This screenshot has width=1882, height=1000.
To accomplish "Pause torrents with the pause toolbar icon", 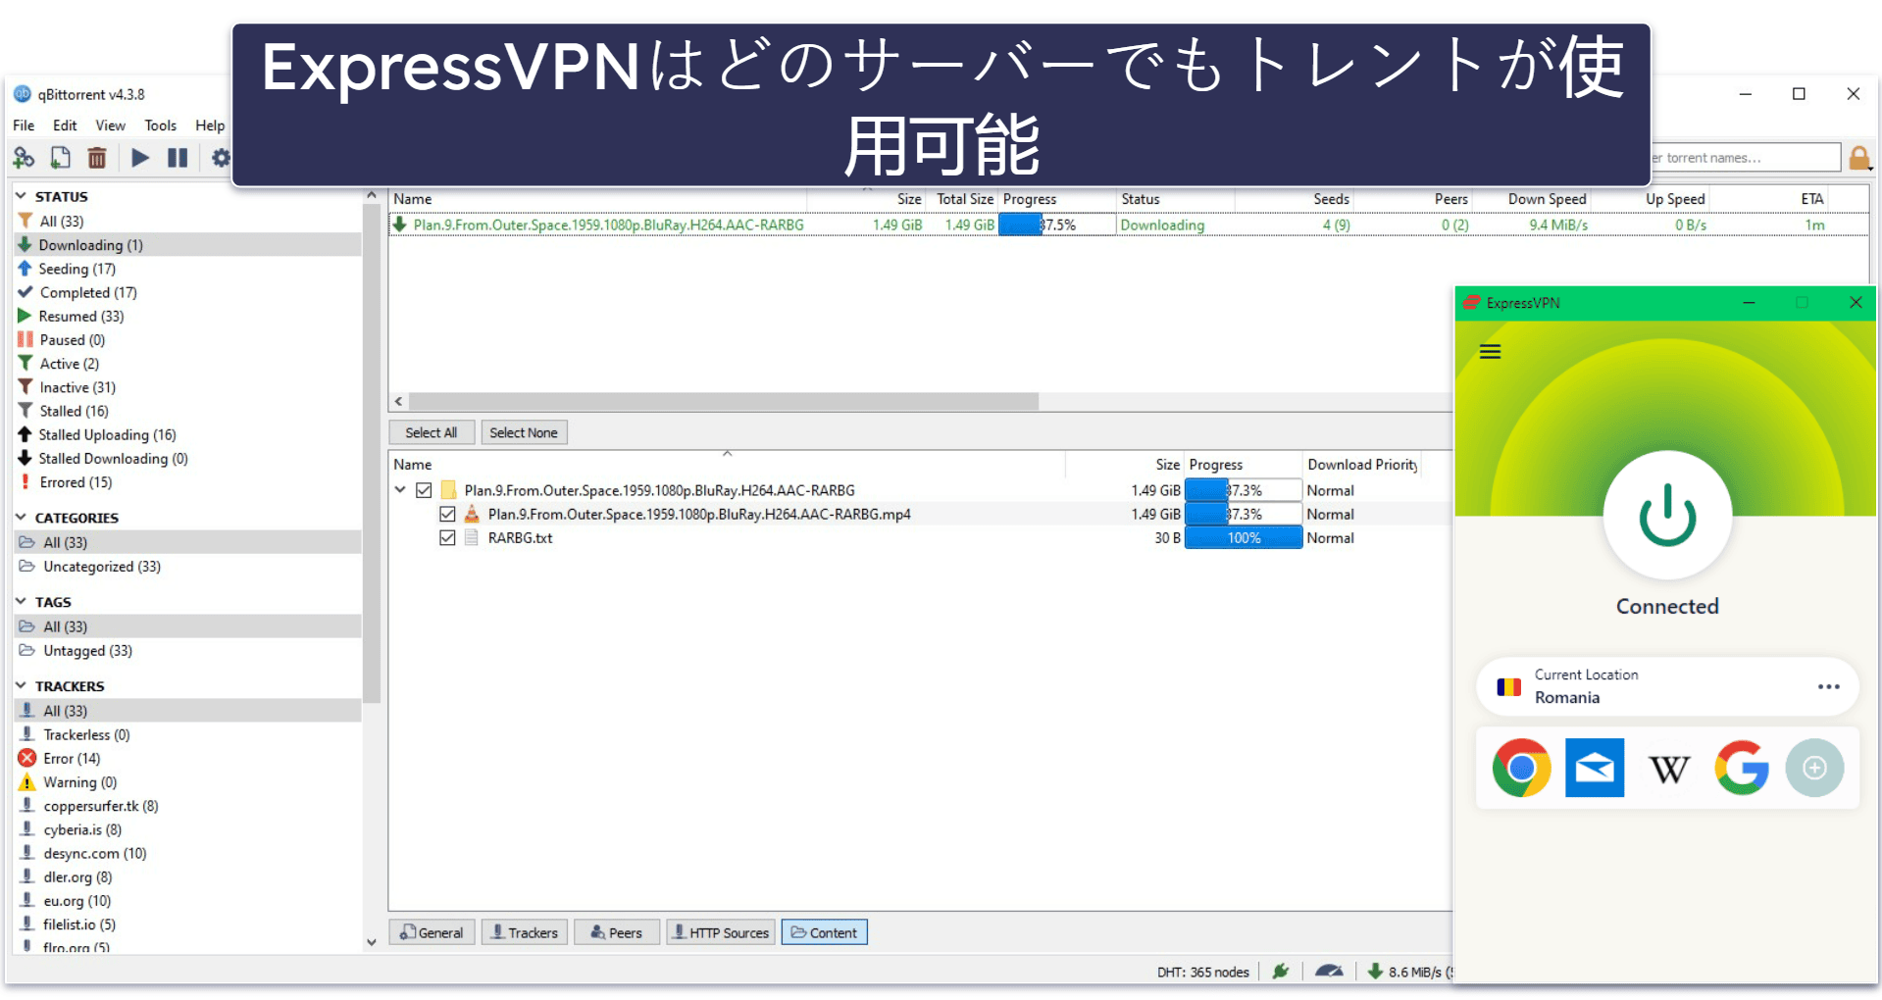I will click(178, 157).
